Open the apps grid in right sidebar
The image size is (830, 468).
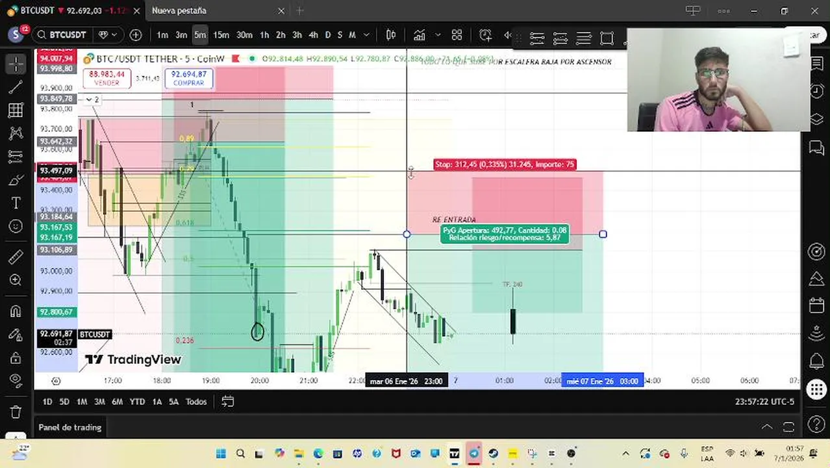pyautogui.click(x=816, y=389)
